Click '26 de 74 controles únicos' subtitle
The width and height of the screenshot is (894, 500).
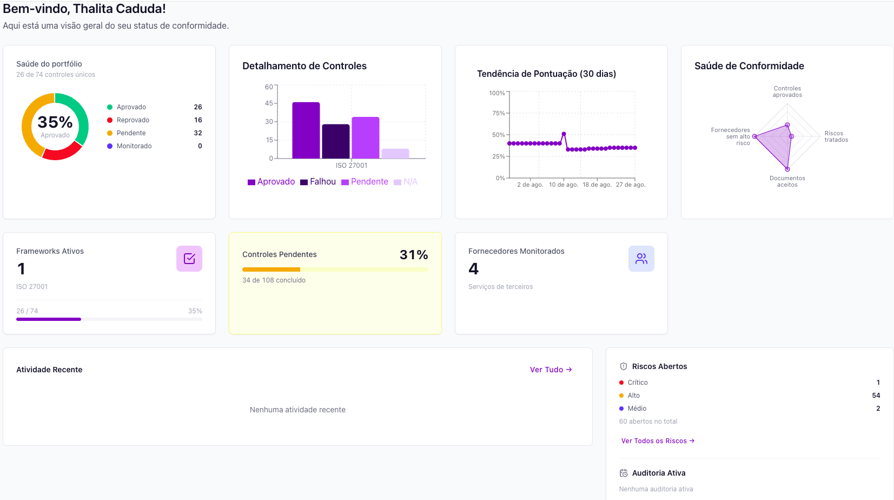pos(56,75)
